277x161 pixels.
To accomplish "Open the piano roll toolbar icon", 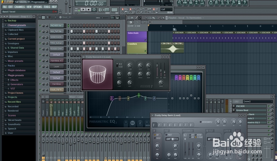I will point(191,3).
